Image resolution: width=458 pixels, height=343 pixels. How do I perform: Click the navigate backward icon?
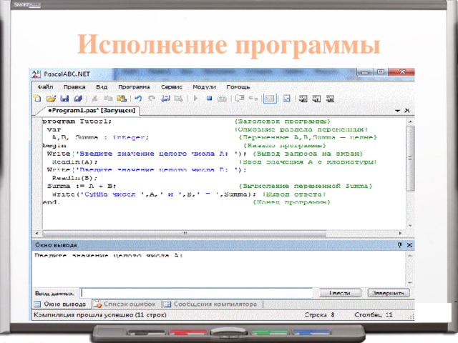pyautogui.click(x=165, y=99)
